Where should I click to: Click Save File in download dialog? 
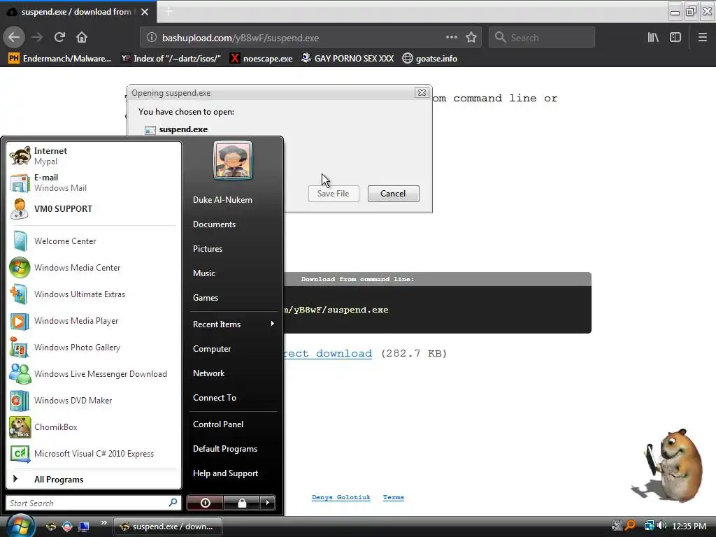point(334,194)
